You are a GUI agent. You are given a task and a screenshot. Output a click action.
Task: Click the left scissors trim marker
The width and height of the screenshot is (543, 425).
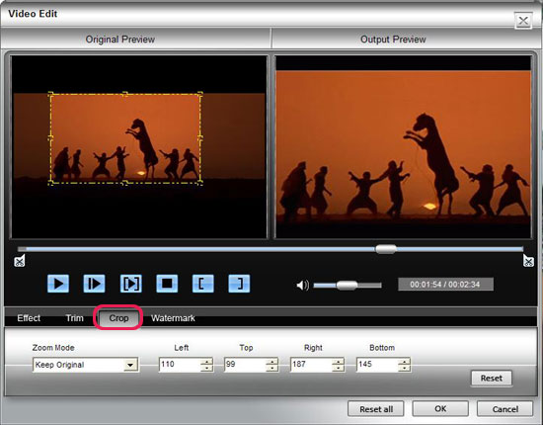point(20,261)
